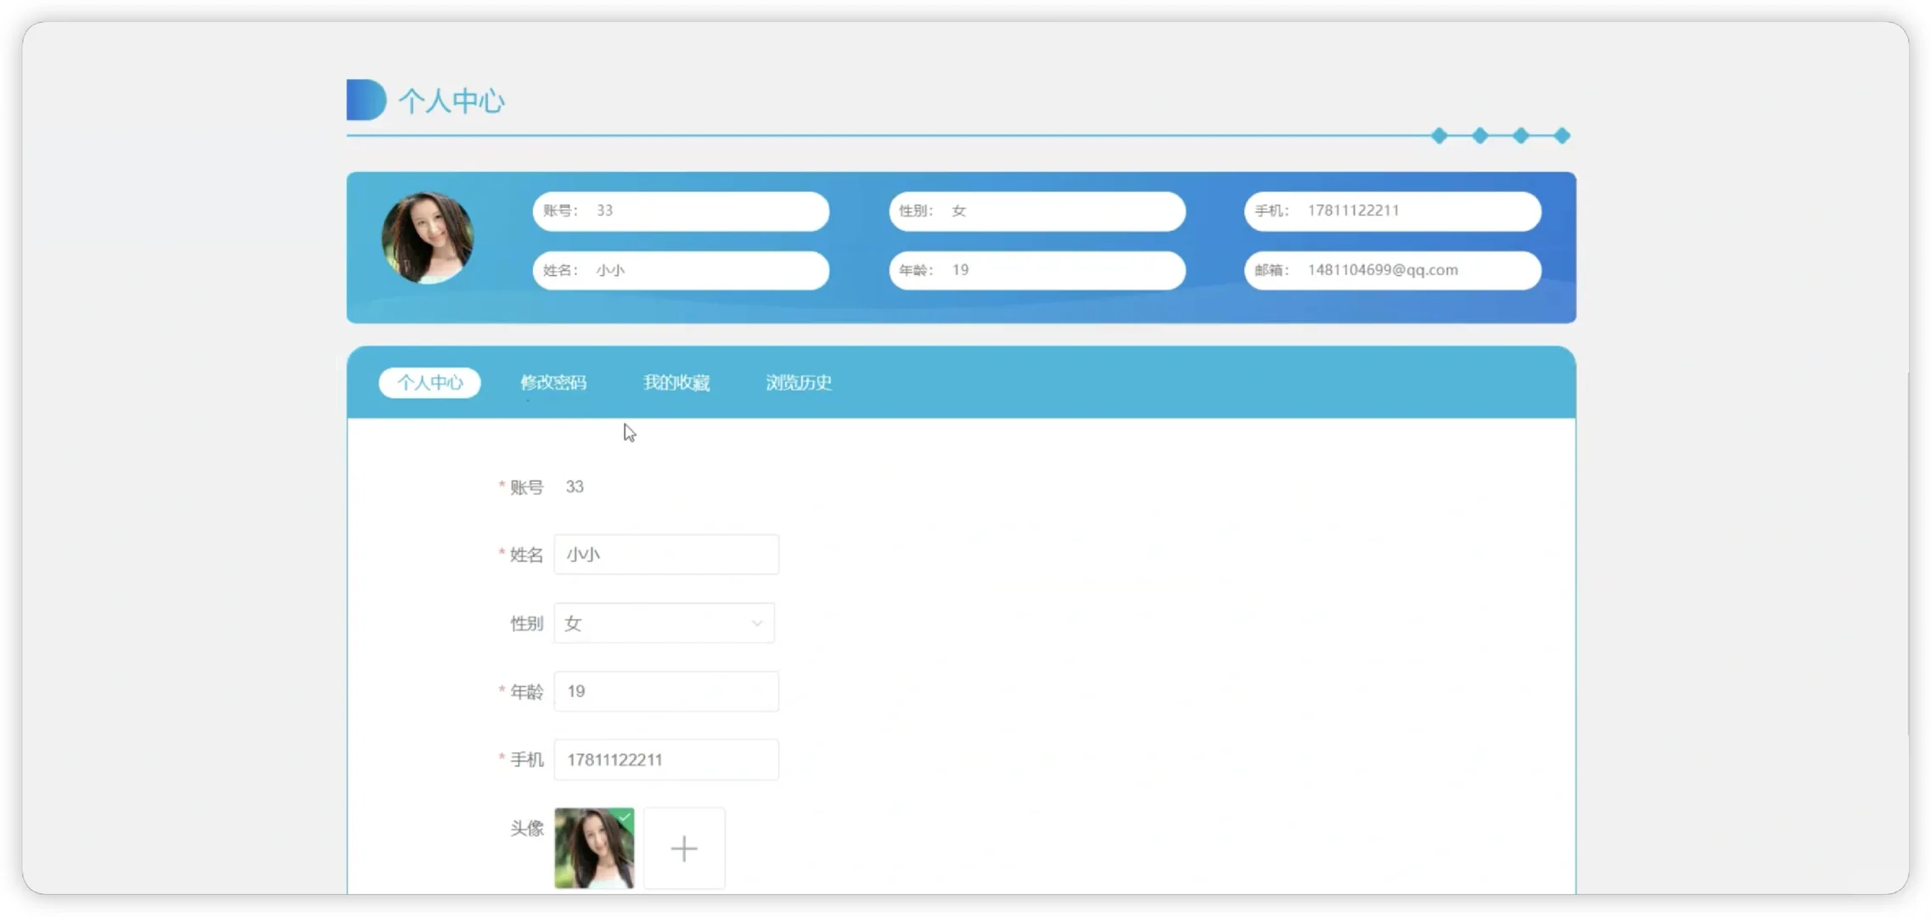Click the plus icon to upload avatar
The width and height of the screenshot is (1931, 917).
click(684, 848)
